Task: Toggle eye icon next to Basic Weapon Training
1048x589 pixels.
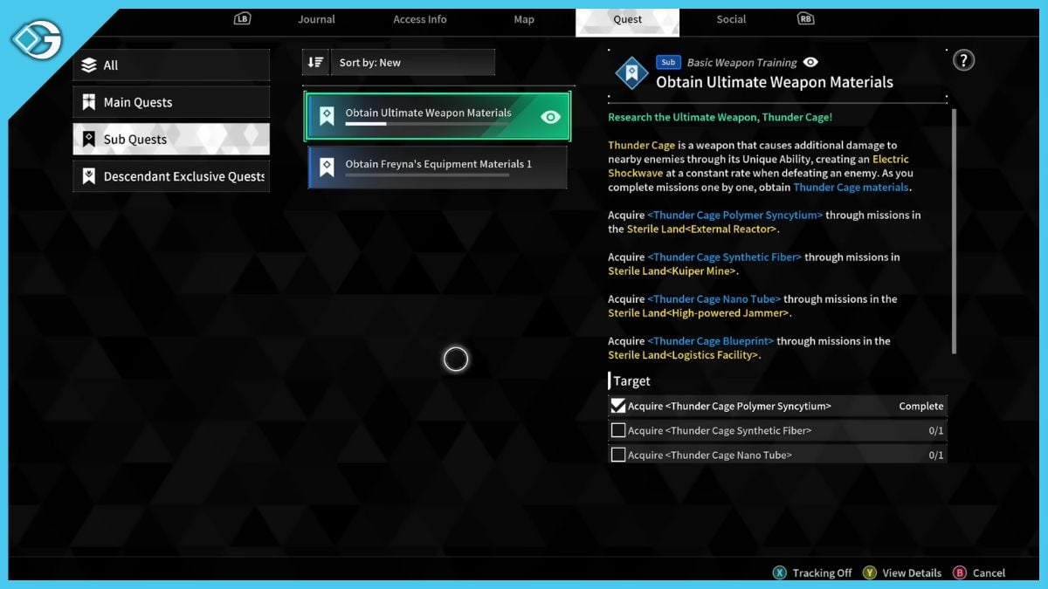Action: tap(810, 62)
